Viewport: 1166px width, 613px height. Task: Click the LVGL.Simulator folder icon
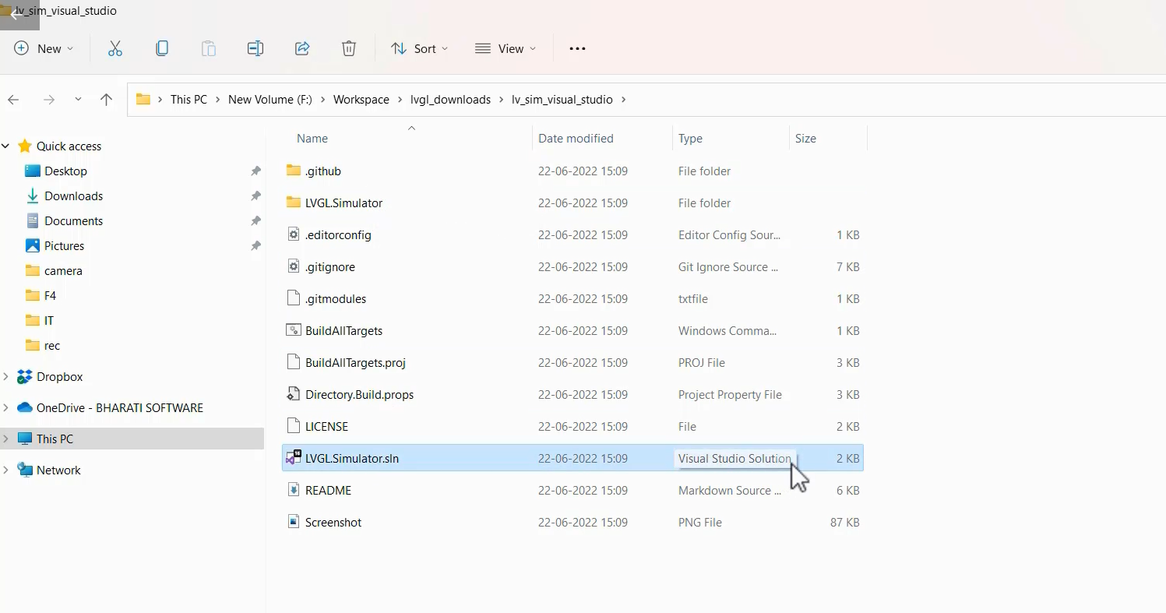pos(294,203)
